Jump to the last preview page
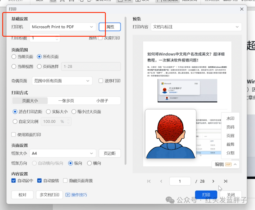 coord(225,181)
